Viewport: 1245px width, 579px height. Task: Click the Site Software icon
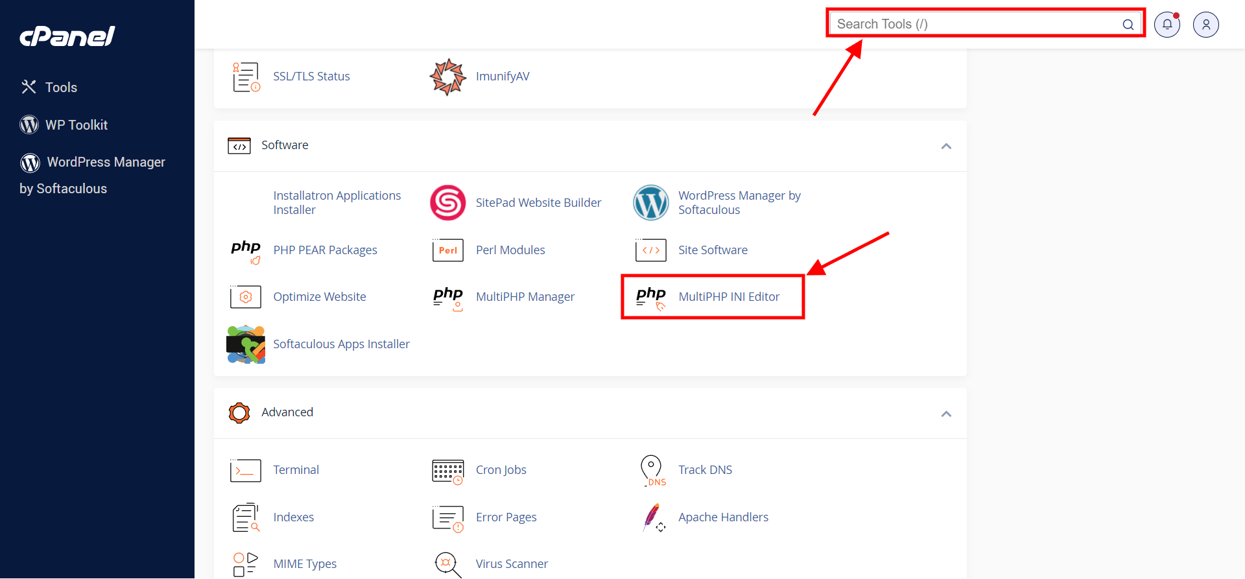[651, 250]
